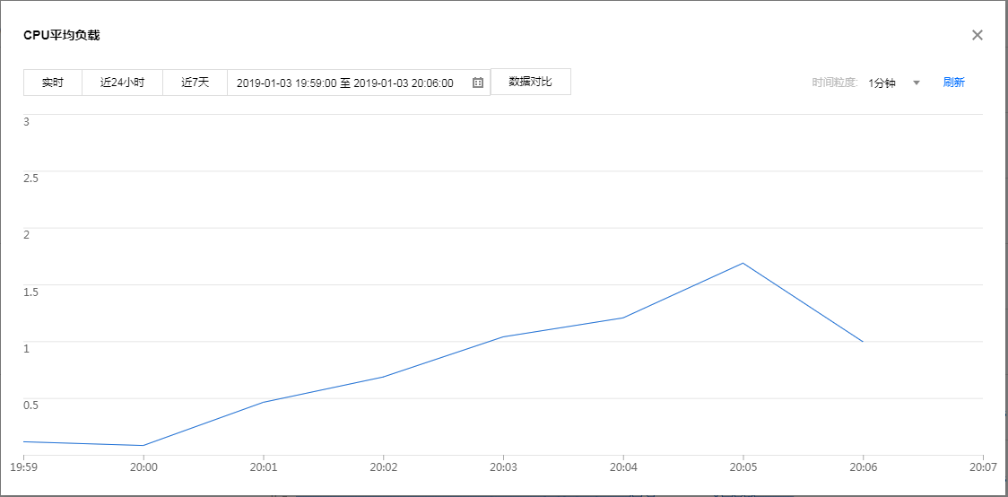Click the 20:07 x-axis label
Screen dimensions: 1008x497
[983, 467]
